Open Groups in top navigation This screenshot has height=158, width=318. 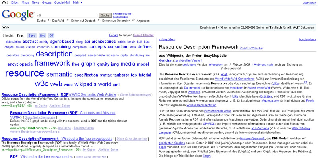pos(47,2)
